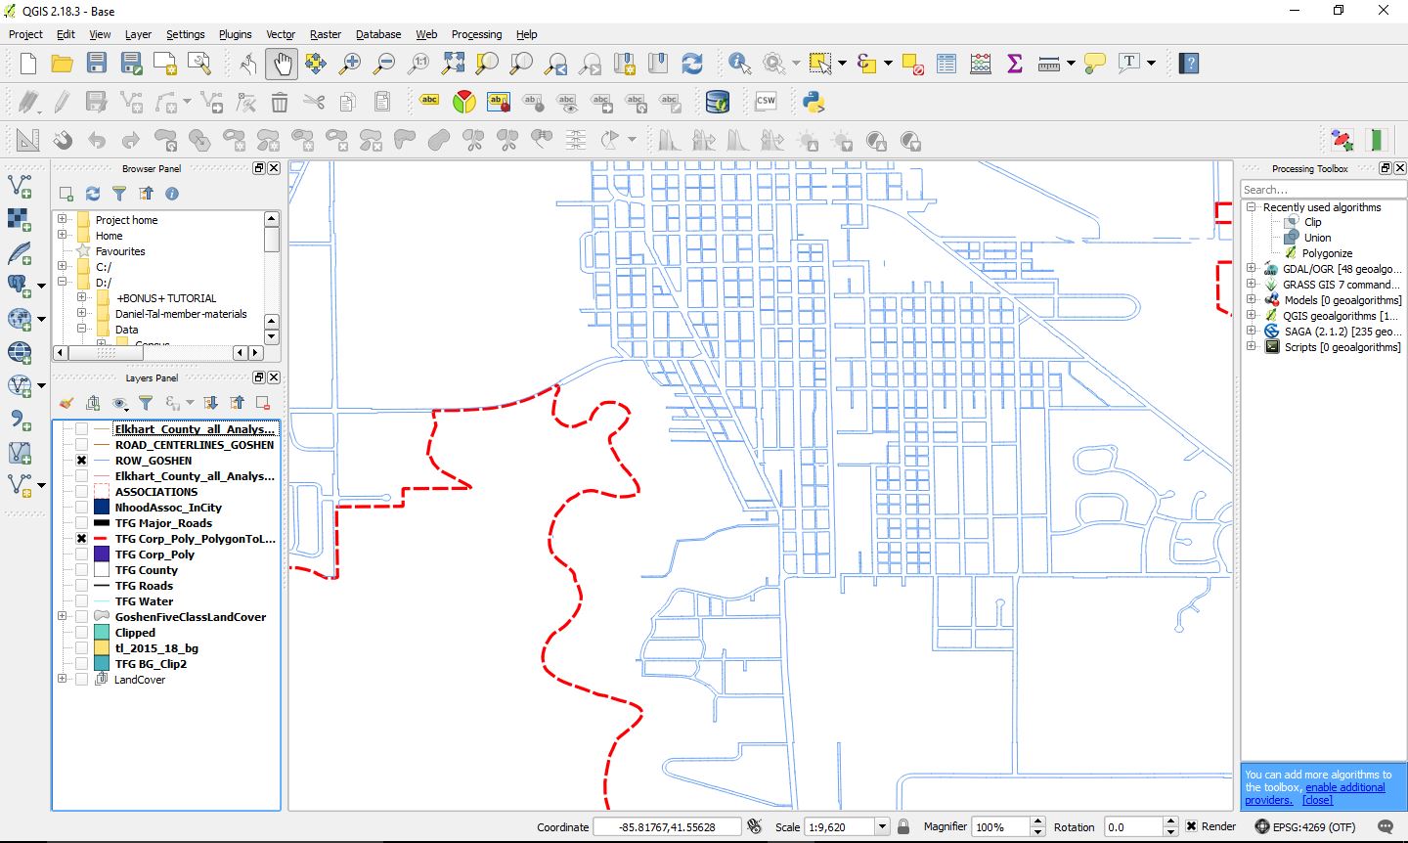Select the Clip algorithm in toolbox
This screenshot has height=843, width=1408.
click(x=1312, y=222)
